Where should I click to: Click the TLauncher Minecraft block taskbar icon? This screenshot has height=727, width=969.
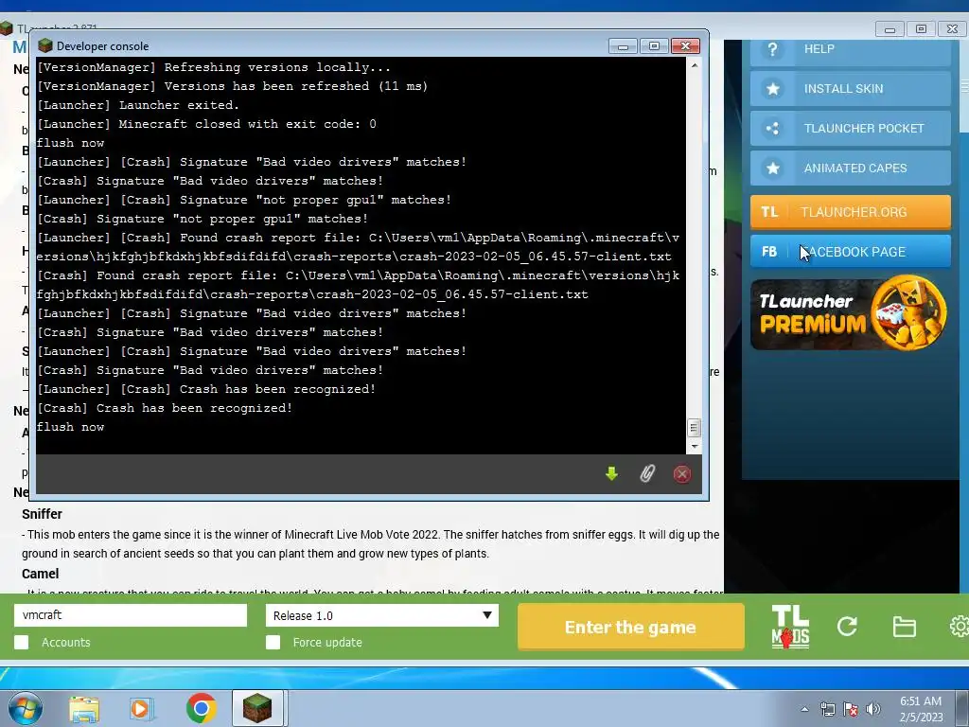pos(257,708)
